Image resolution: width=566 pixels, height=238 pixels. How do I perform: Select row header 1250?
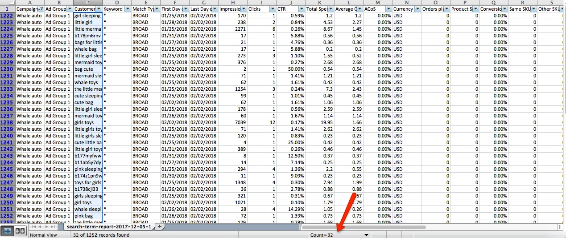point(8,202)
